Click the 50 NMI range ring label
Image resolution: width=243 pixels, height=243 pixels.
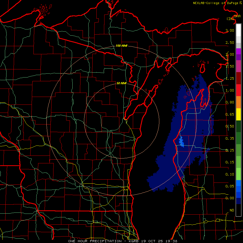(x=122, y=83)
